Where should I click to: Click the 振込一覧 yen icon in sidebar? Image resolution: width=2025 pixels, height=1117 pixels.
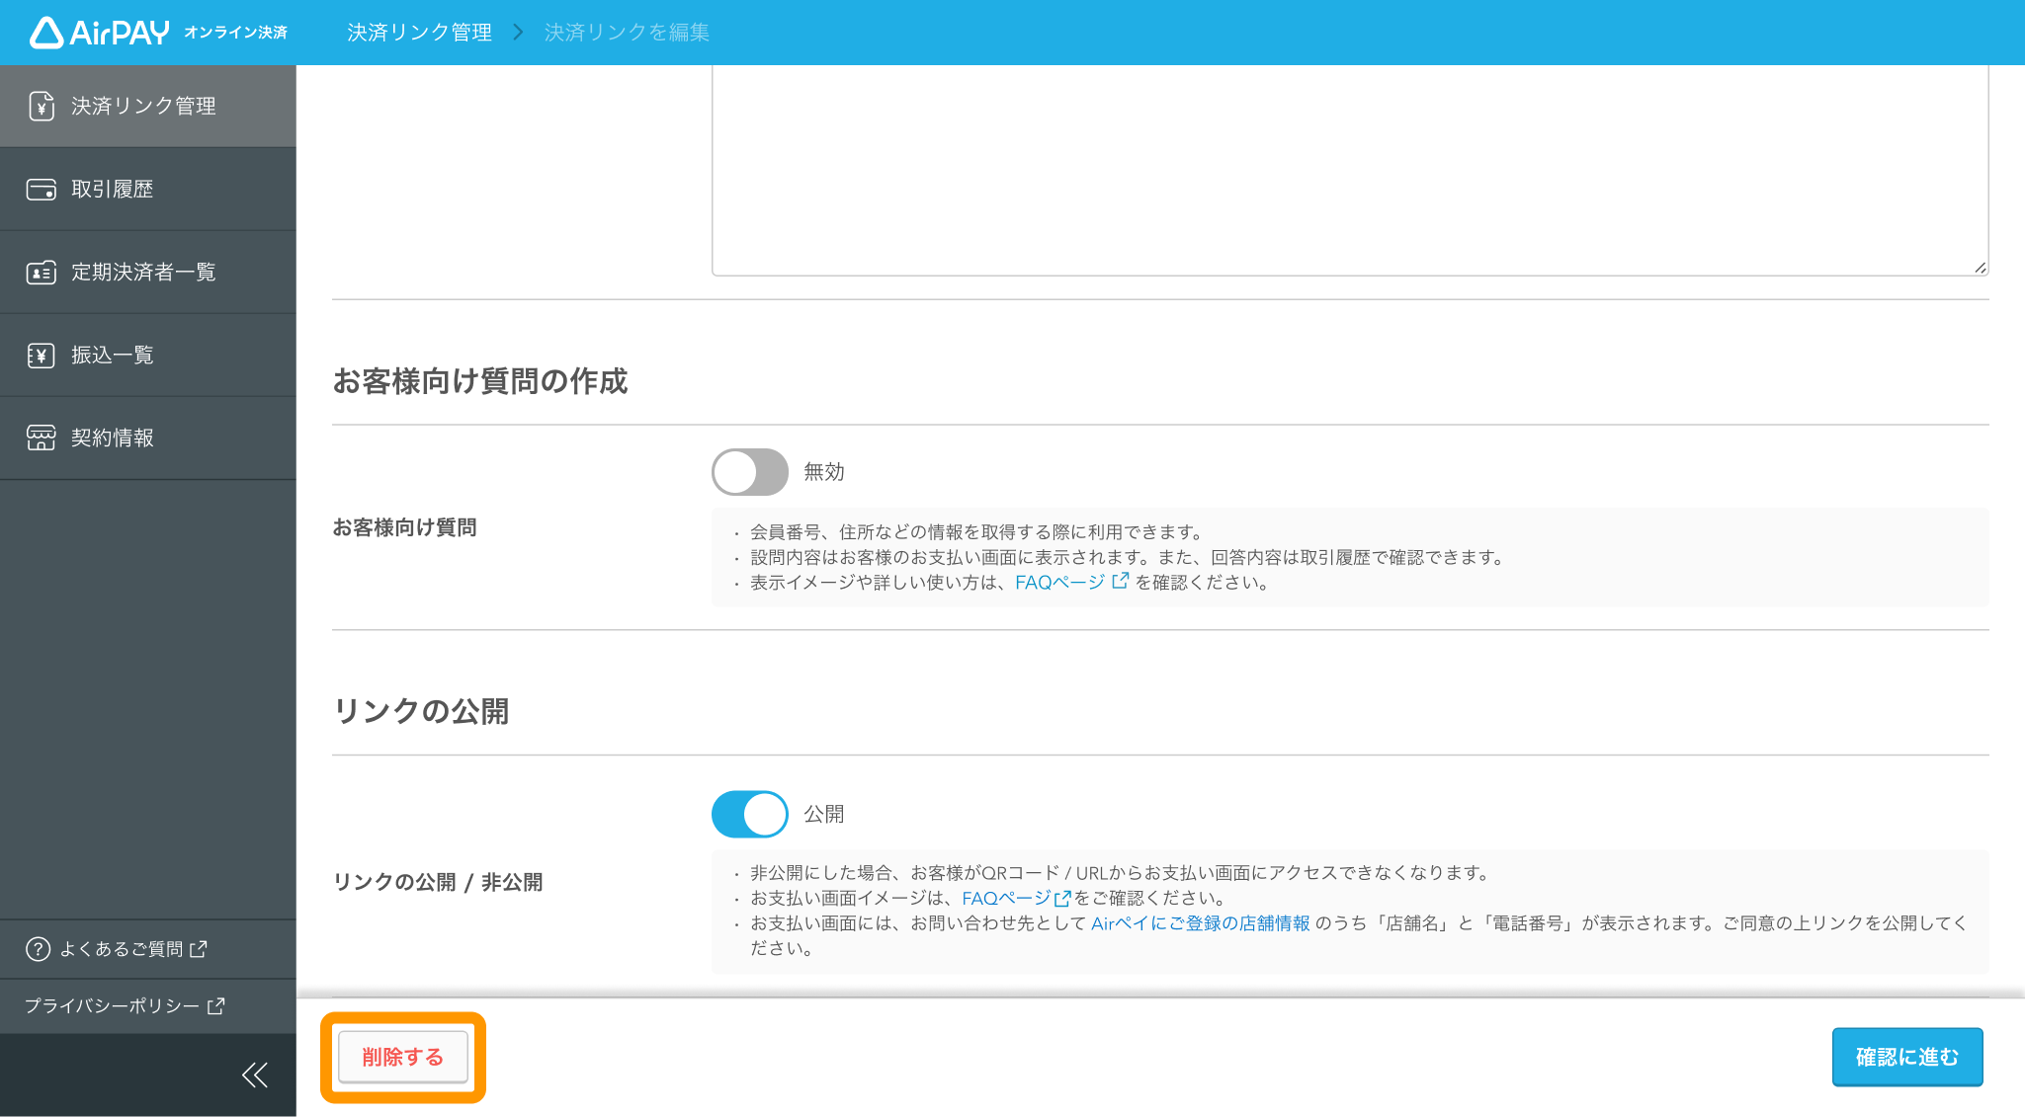(x=42, y=356)
